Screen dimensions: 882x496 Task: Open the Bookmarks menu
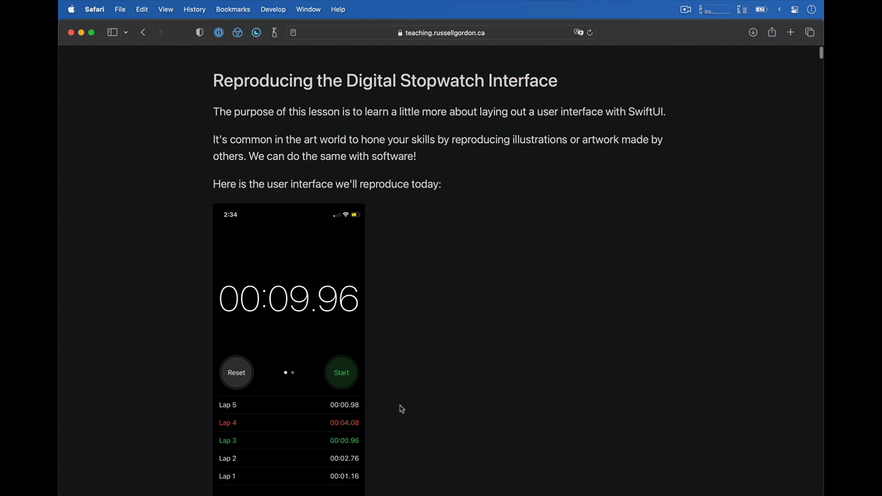coord(233,9)
